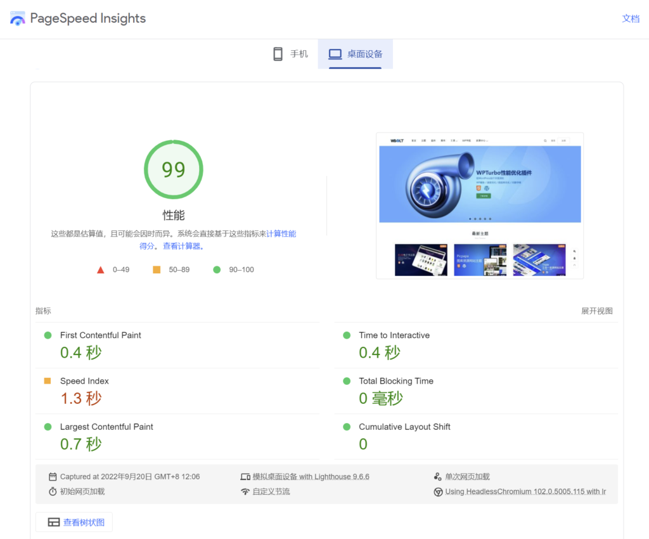Open the 计算性能得分 link
The height and width of the screenshot is (539, 649).
(x=281, y=233)
